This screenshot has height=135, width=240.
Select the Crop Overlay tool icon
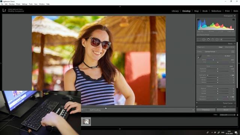(x=199, y=39)
